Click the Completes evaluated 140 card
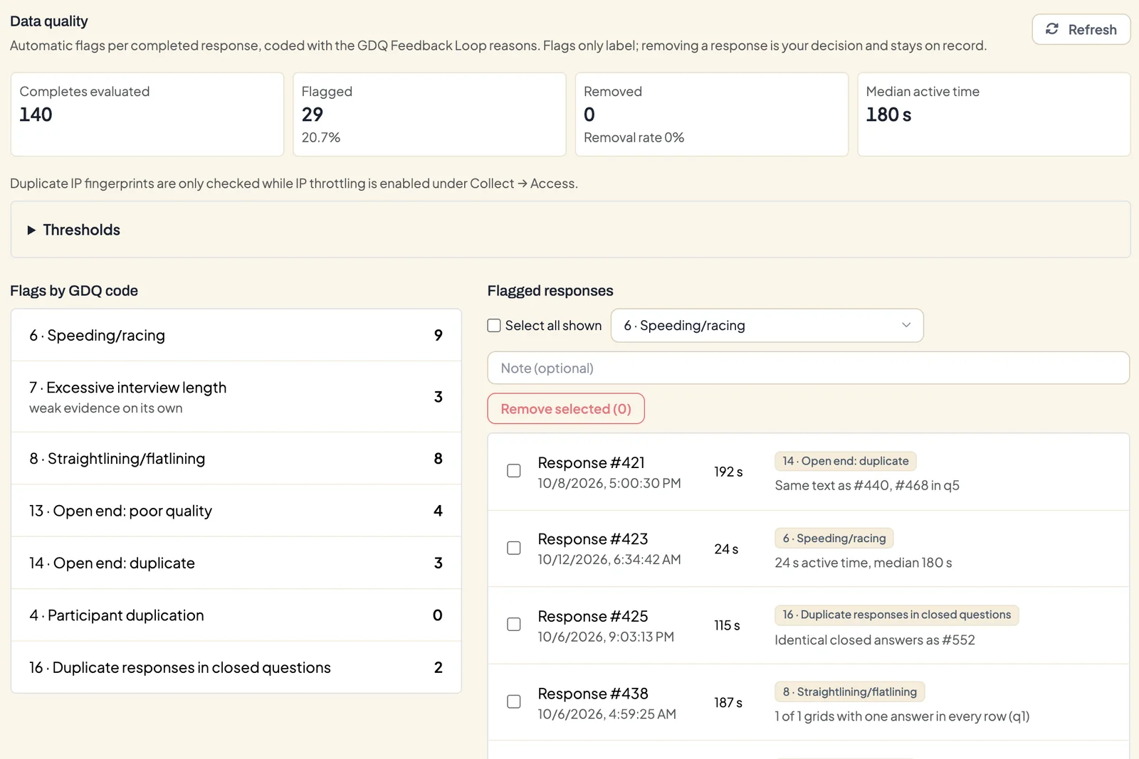The width and height of the screenshot is (1139, 759). click(147, 115)
